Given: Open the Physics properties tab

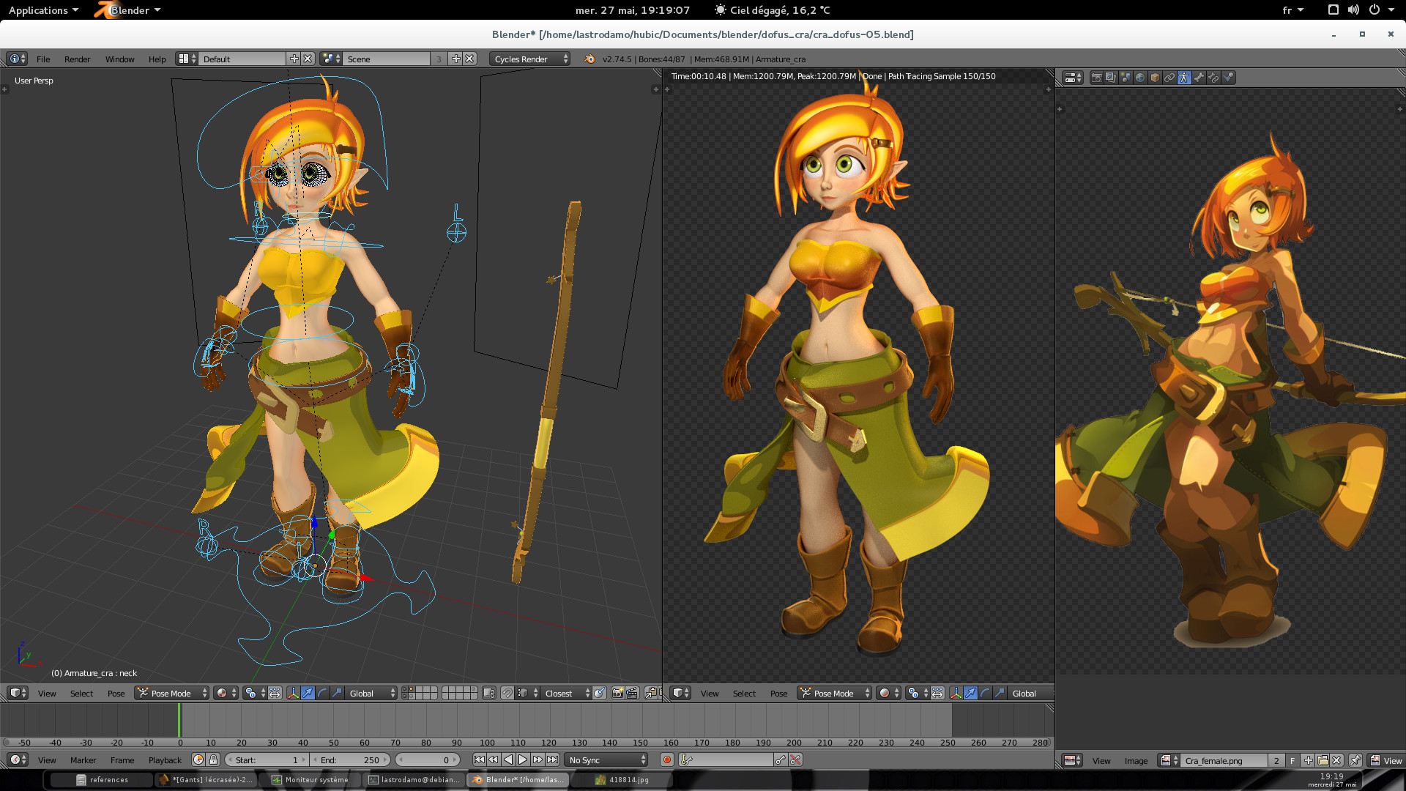Looking at the screenshot, I should pos(1228,78).
